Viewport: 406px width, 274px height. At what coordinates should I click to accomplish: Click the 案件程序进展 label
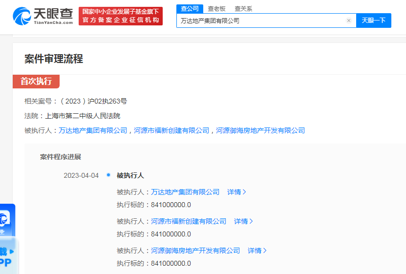[x=61, y=157]
